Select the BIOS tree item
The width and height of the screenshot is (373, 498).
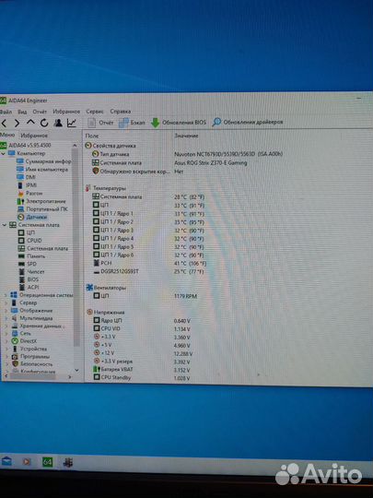click(29, 279)
